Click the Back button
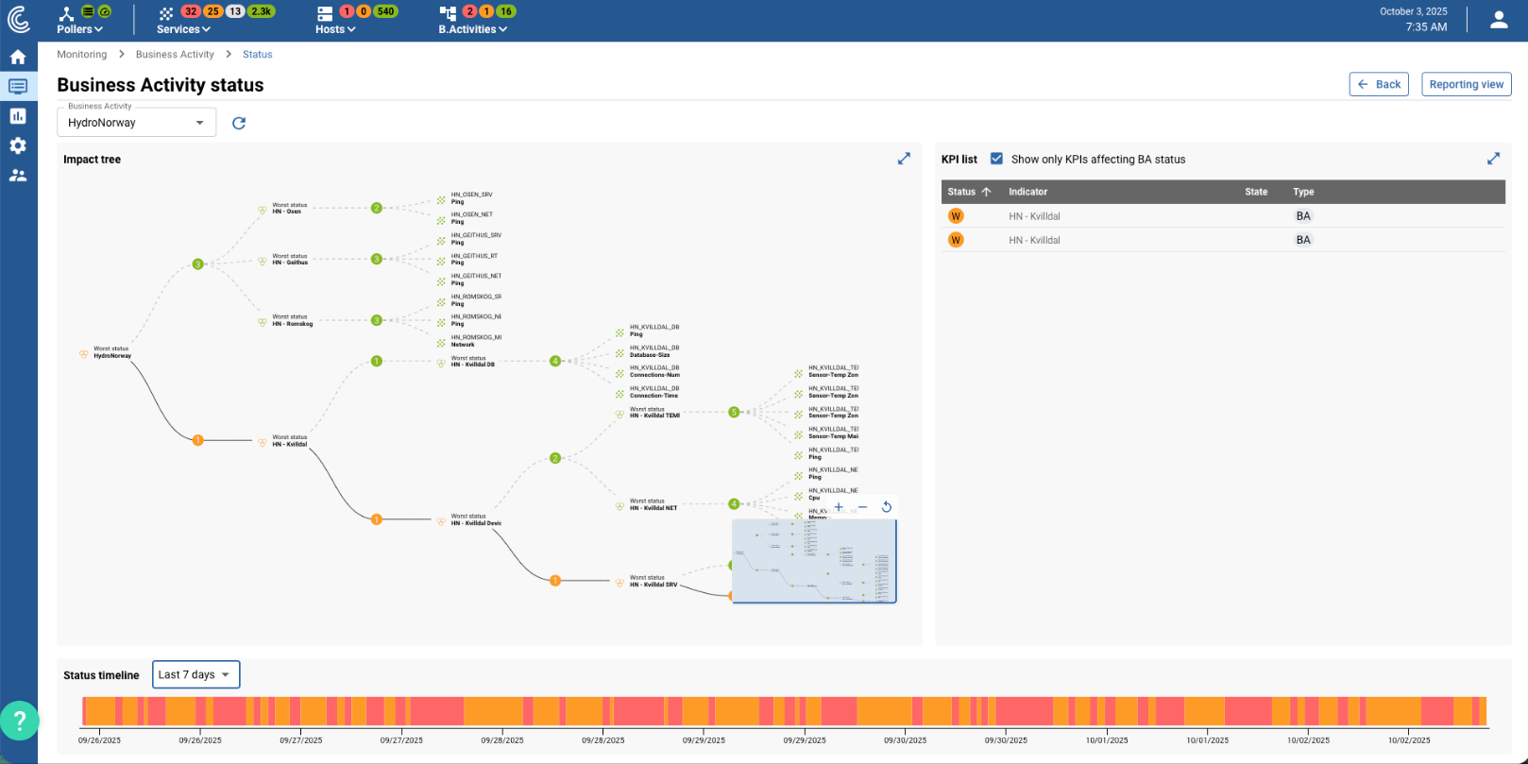This screenshot has height=764, width=1528. pyautogui.click(x=1379, y=84)
